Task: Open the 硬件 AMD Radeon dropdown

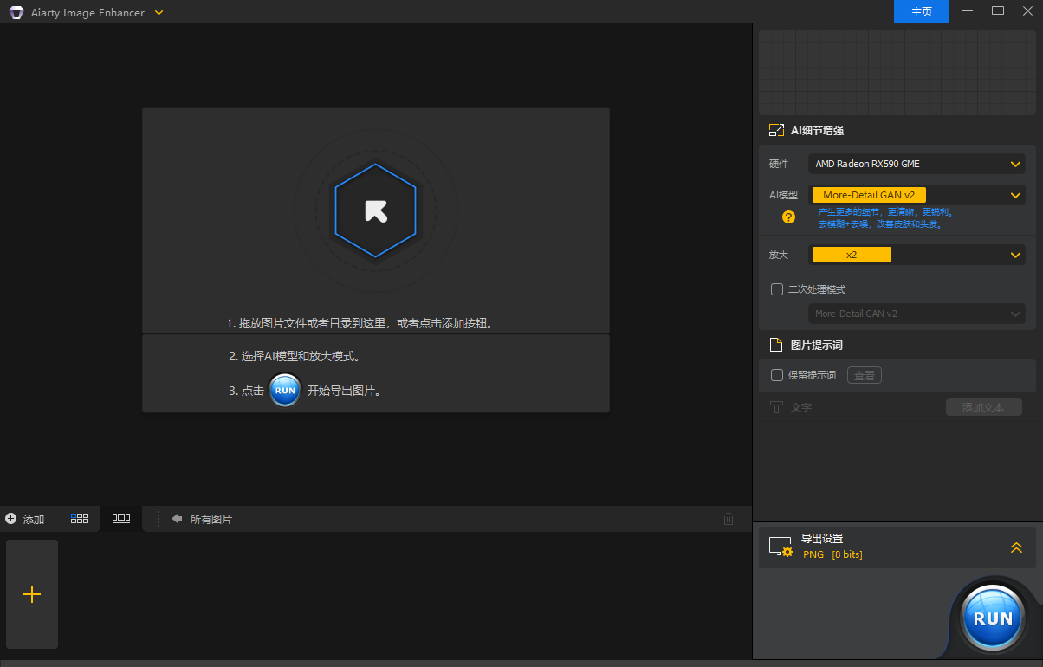Action: click(x=917, y=164)
